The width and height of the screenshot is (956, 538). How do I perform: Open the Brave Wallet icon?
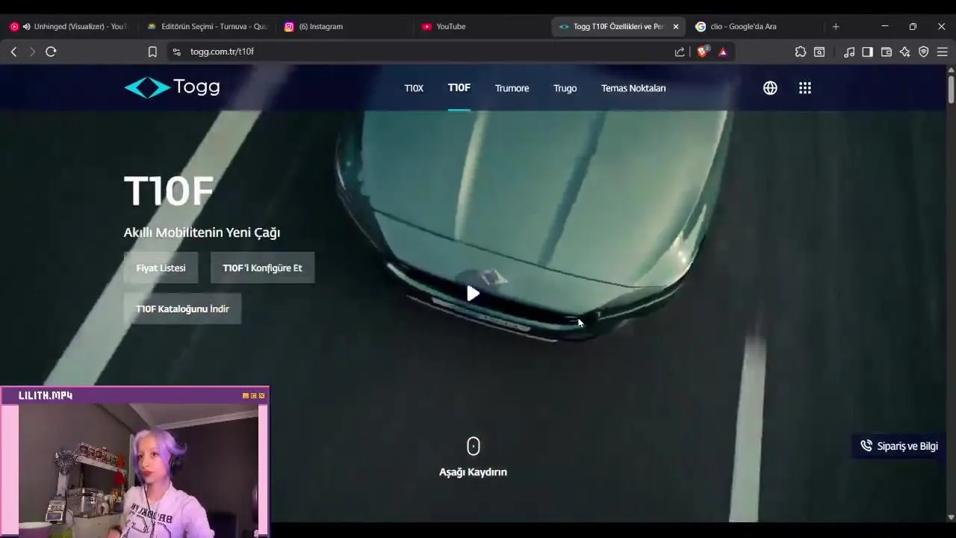point(887,52)
